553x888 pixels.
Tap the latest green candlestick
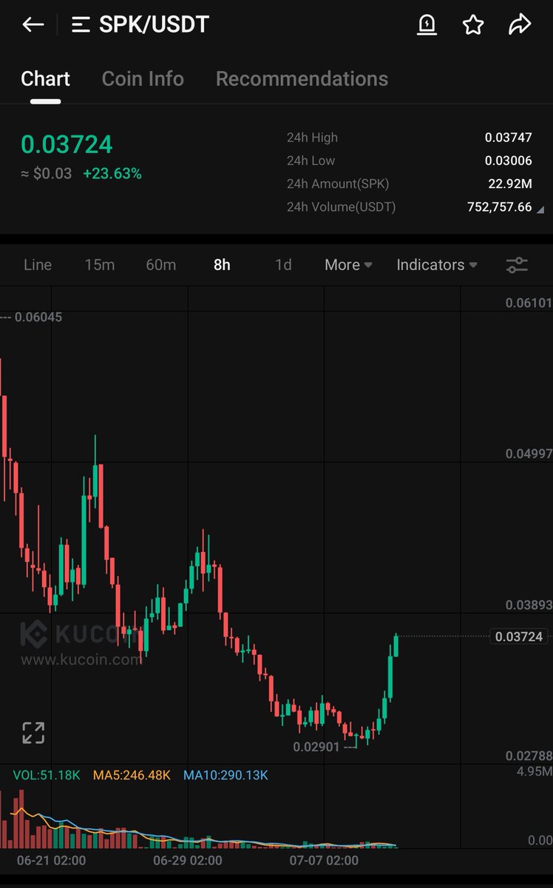(396, 645)
